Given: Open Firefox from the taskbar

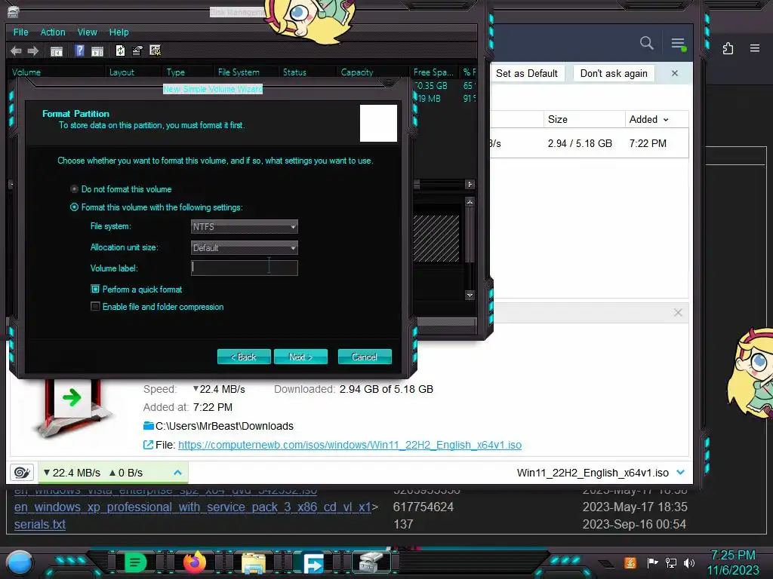Looking at the screenshot, I should coord(195,562).
